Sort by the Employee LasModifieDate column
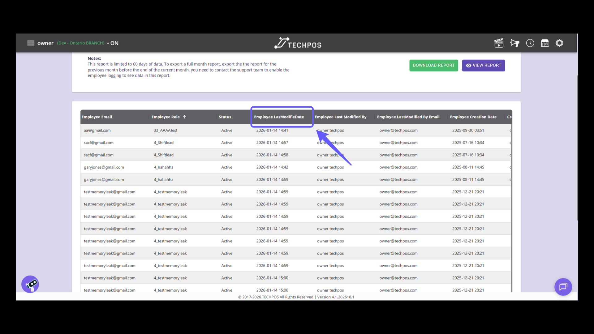Viewport: 594px width, 334px height. click(278, 117)
